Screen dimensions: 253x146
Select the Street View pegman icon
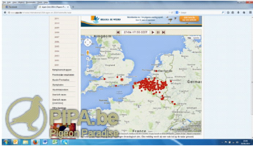click(87, 52)
